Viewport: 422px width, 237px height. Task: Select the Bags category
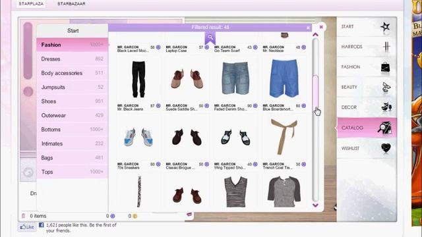[72, 158]
